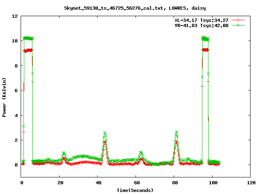The image size is (259, 194).
Task: Click the y-axis tick label 6
Action: click(16, 91)
